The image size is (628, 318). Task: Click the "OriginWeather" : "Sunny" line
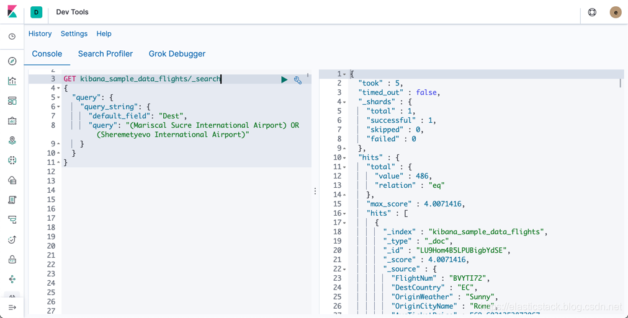tap(444, 297)
